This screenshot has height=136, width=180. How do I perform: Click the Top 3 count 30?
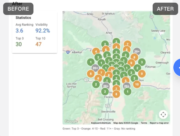tap(19, 44)
